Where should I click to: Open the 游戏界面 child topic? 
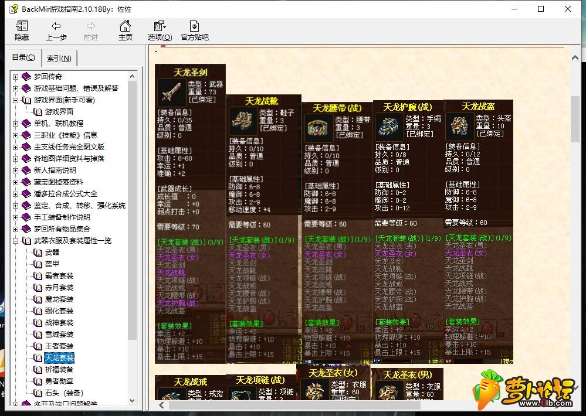point(59,112)
